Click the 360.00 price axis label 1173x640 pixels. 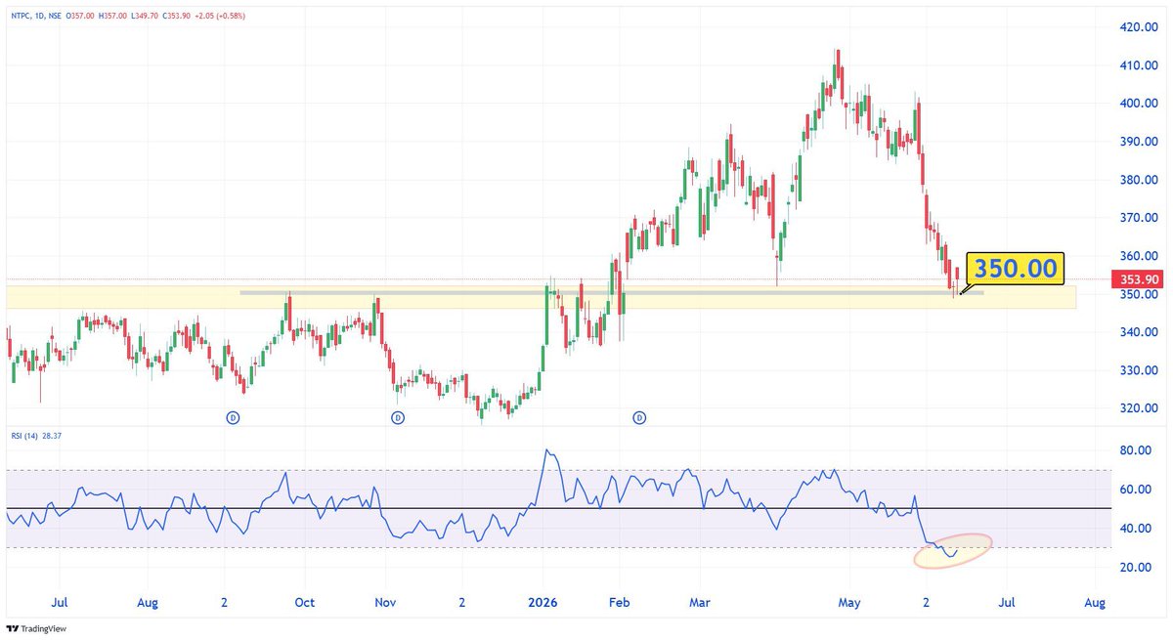[x=1139, y=256]
